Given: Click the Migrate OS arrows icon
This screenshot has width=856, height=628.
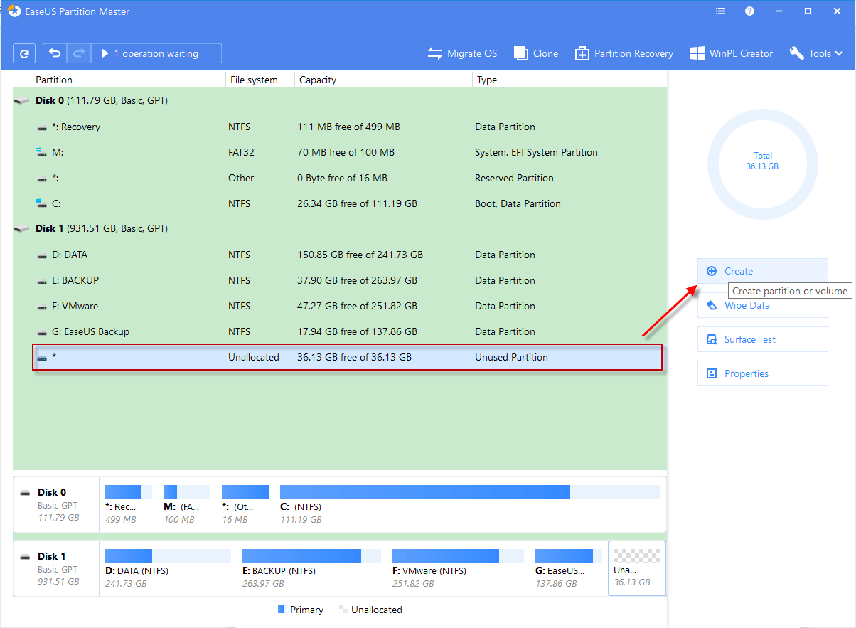Looking at the screenshot, I should [x=434, y=53].
